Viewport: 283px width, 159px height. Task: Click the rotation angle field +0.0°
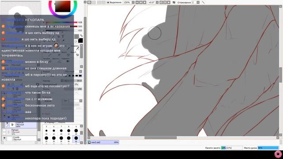pyautogui.click(x=152, y=2)
